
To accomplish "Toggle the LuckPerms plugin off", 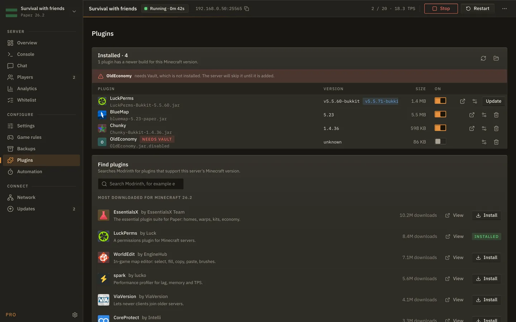I will pyautogui.click(x=440, y=101).
